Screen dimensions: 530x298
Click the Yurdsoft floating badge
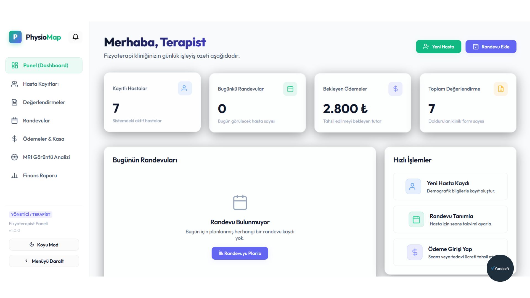click(x=500, y=268)
